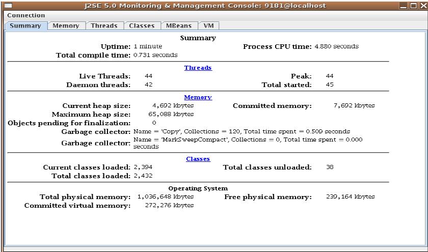The image size is (428, 252).
Task: Switch to the Memory tab
Action: 66,25
